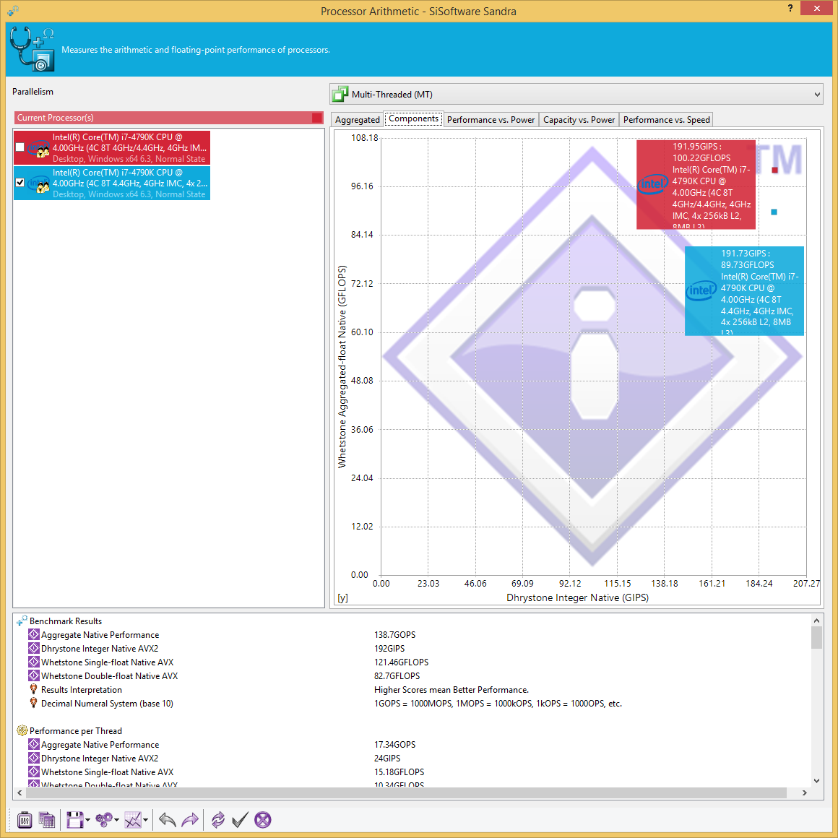
Task: Click the help question mark in title bar
Action: [790, 8]
